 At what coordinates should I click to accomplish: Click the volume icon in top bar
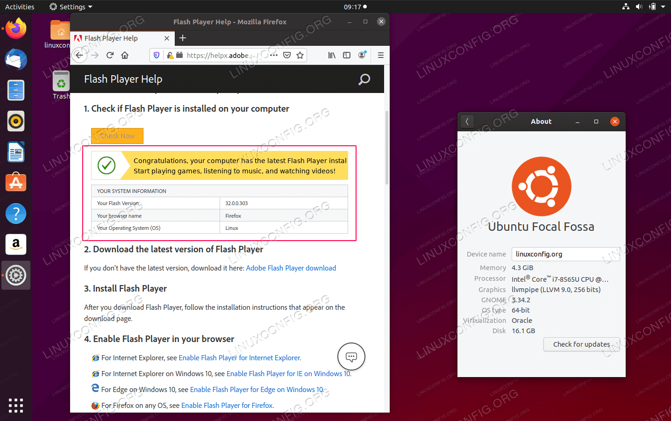tap(639, 7)
